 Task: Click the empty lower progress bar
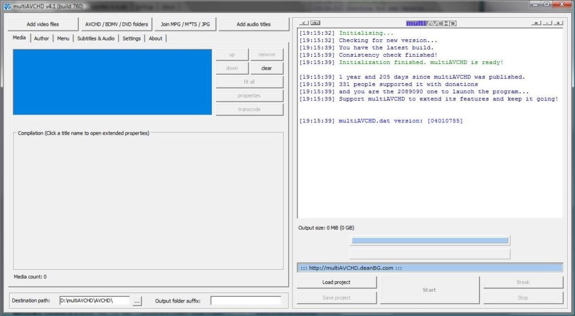pyautogui.click(x=430, y=254)
